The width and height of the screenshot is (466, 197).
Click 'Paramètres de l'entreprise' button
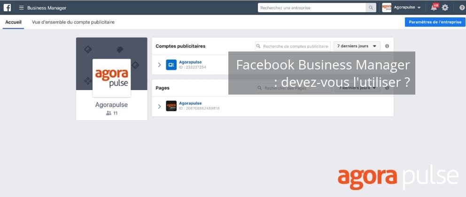435,22
